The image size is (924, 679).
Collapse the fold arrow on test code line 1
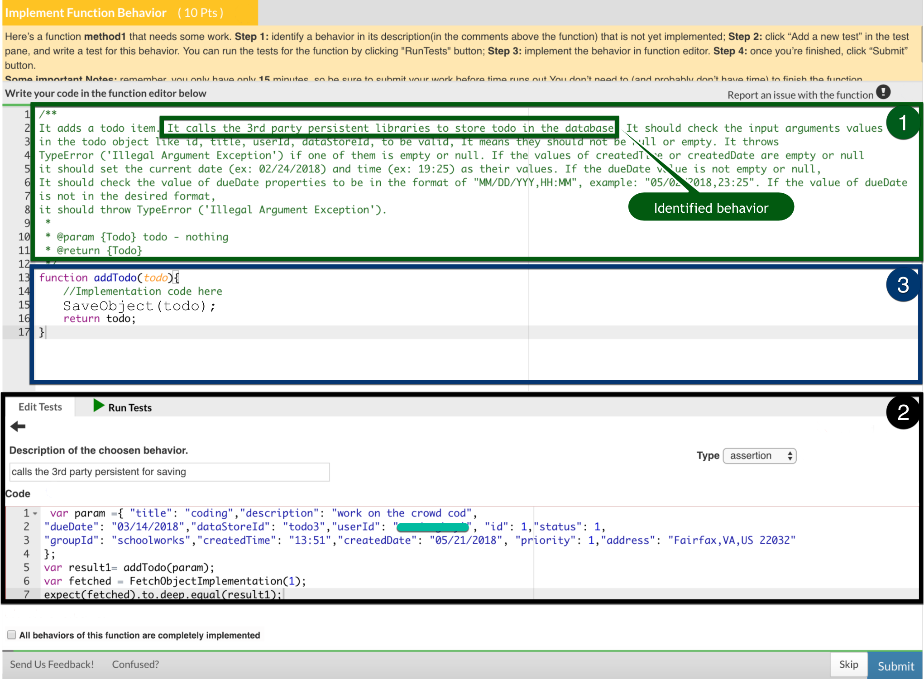tap(35, 514)
